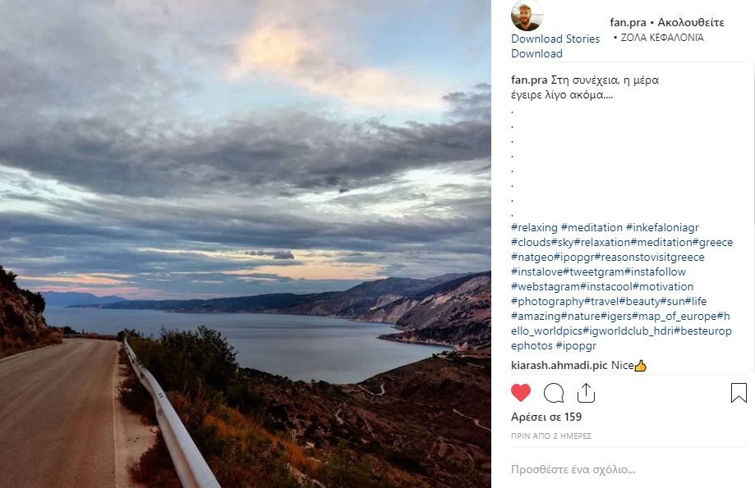Open the #inkefaloniagr hashtag

pyautogui.click(x=662, y=227)
